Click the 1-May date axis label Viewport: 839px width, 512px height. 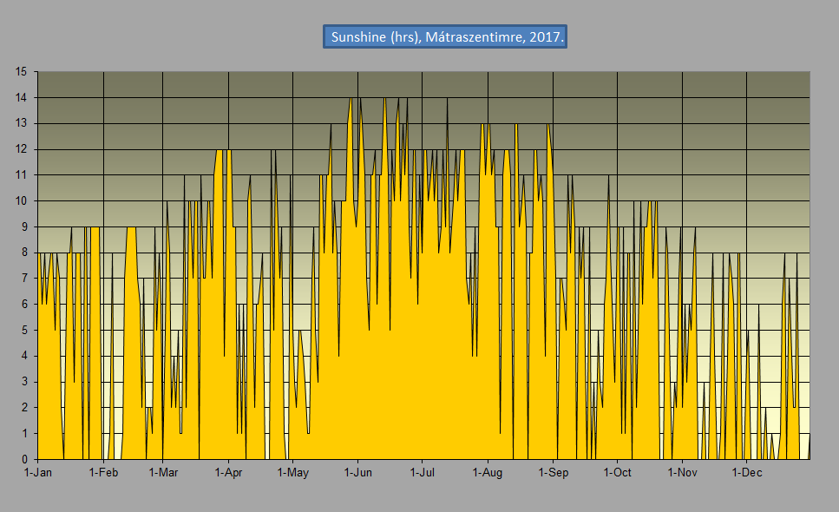point(292,473)
